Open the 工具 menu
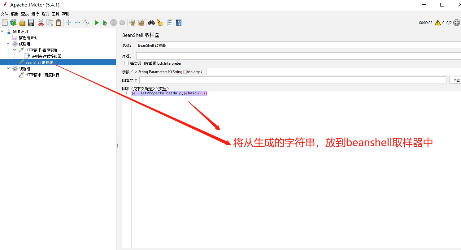The height and width of the screenshot is (250, 461). (55, 14)
